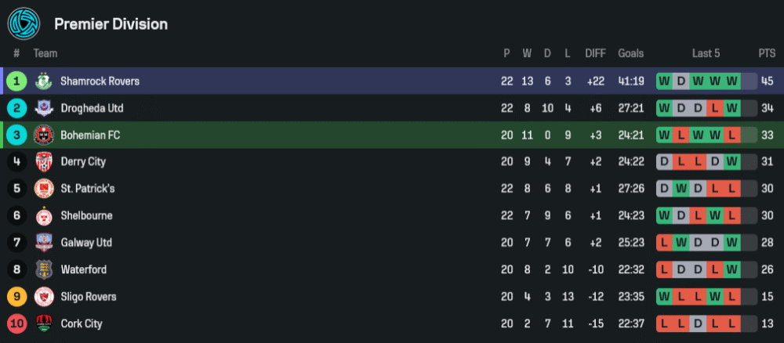Image resolution: width=784 pixels, height=343 pixels.
Task: Click the St. Patrick's club crest
Action: (x=43, y=189)
